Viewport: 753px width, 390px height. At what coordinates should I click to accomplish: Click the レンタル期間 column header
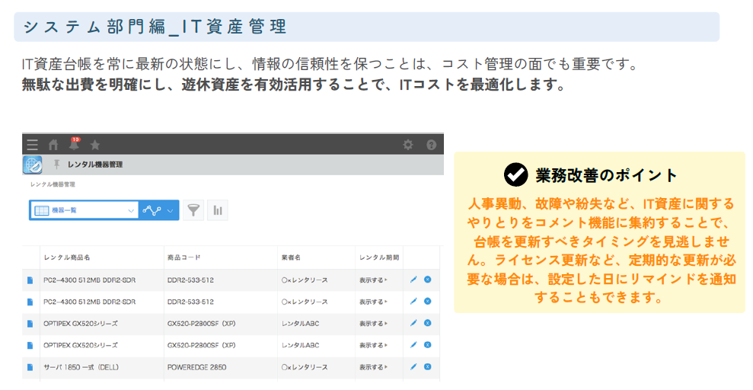point(379,257)
